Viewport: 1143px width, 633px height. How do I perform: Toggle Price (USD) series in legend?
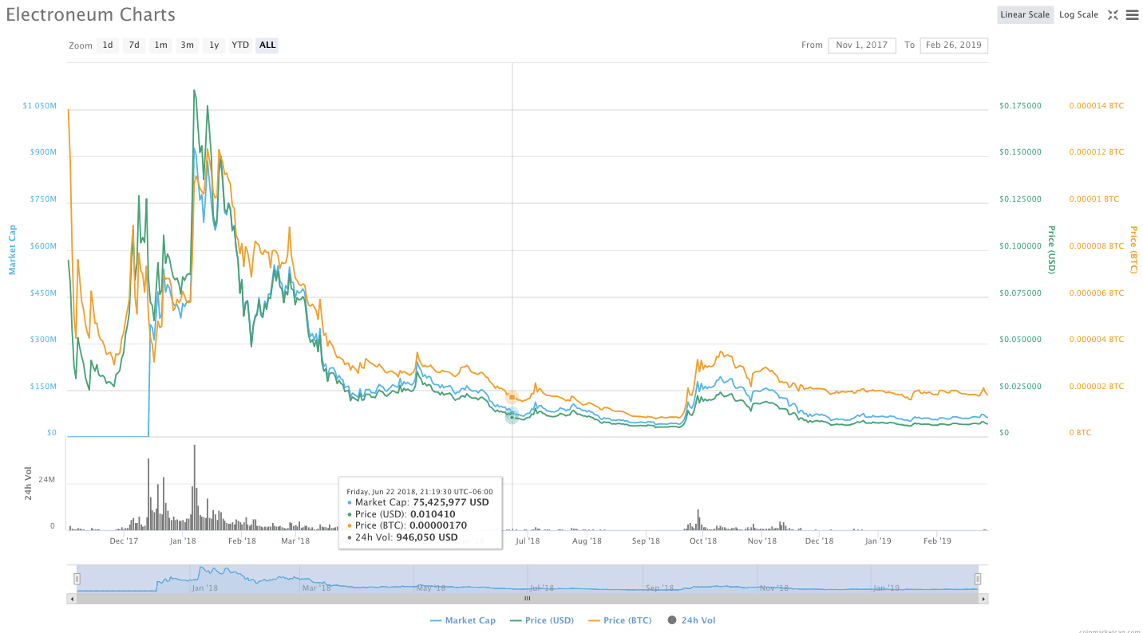pyautogui.click(x=542, y=620)
